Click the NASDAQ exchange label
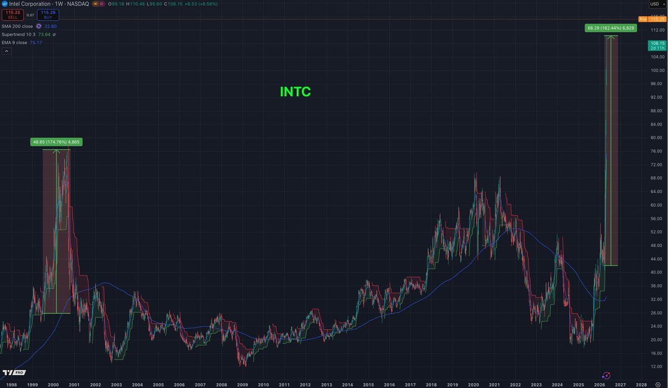The width and height of the screenshot is (668, 388). pos(78,4)
